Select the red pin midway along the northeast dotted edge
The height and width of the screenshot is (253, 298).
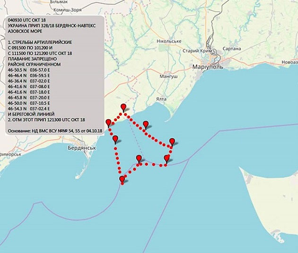point(146,124)
